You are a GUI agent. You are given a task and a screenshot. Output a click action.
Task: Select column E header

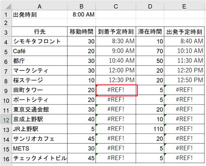click(x=184, y=7)
